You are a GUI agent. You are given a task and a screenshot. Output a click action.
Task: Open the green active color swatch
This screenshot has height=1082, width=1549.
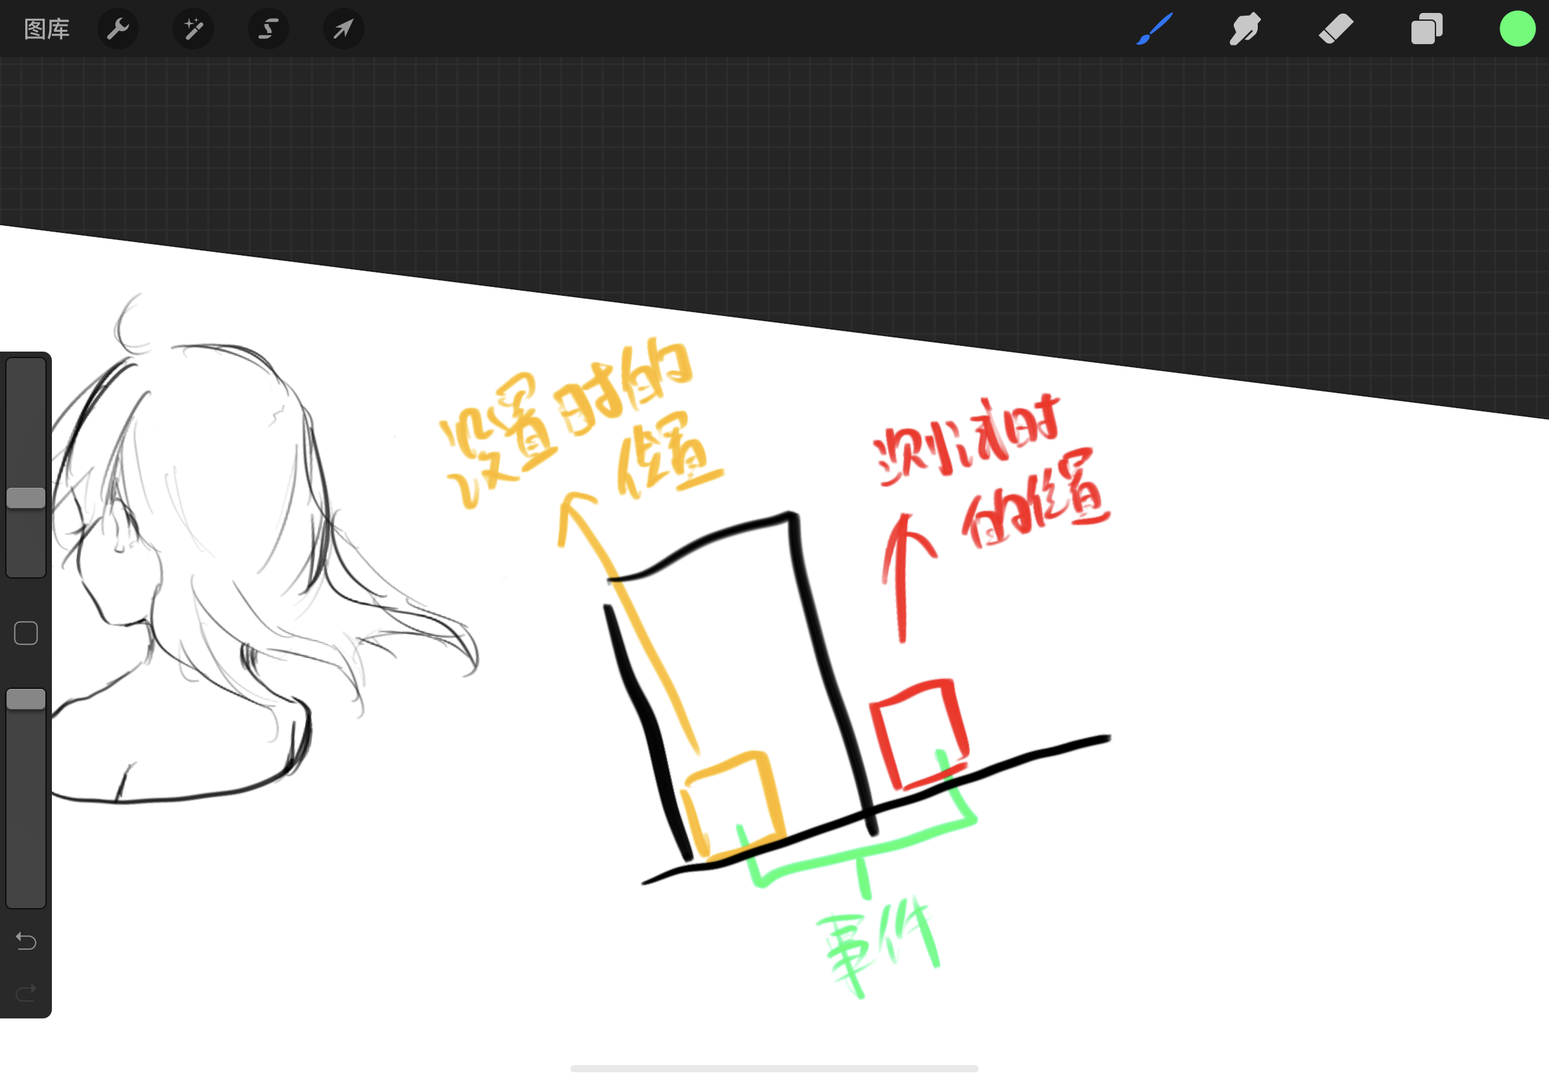(1517, 29)
